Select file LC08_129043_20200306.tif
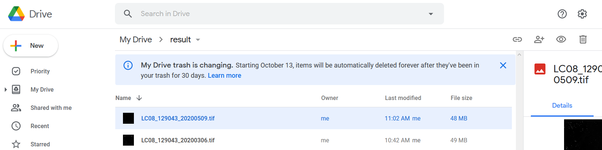The width and height of the screenshot is (602, 150). [x=178, y=140]
